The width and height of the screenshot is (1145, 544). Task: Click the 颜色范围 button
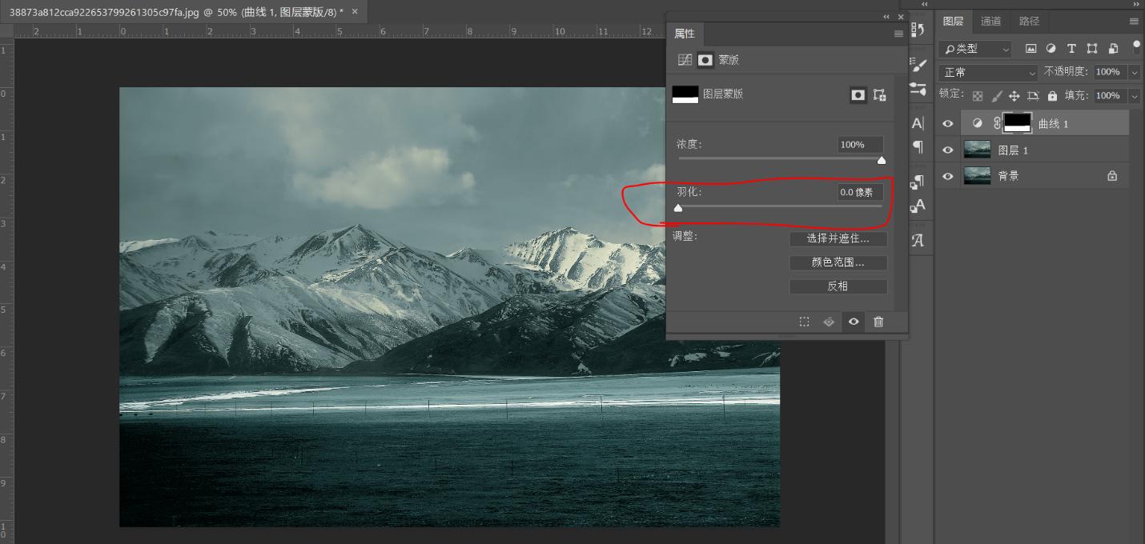pos(838,262)
